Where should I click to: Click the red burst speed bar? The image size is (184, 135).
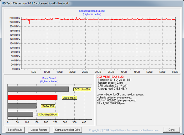click(32, 98)
